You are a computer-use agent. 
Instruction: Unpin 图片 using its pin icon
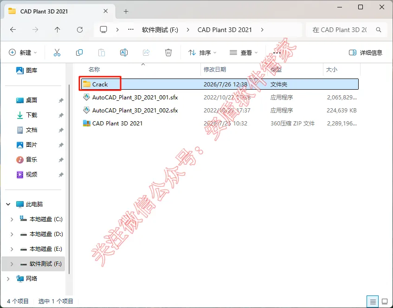[61, 145]
